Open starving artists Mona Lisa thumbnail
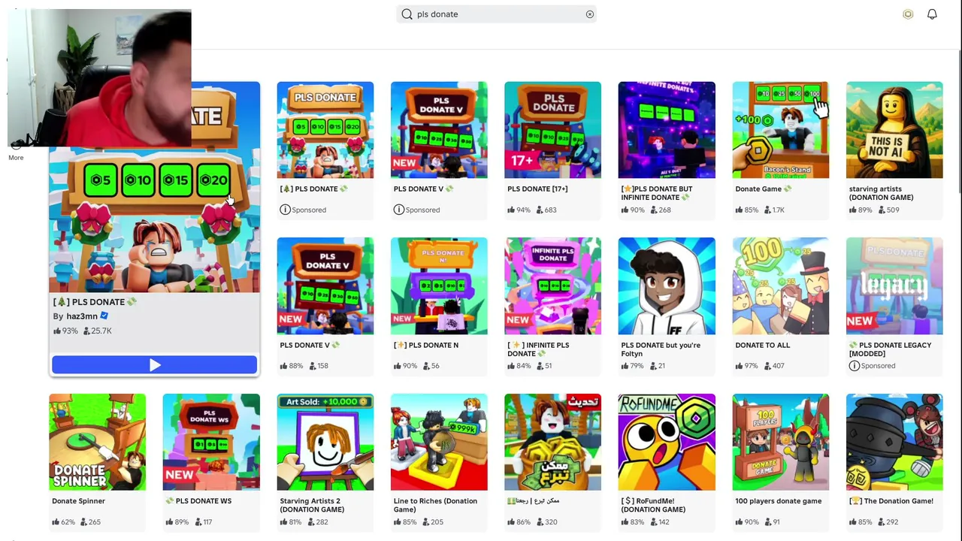Screen dimensions: 962x541 894,130
